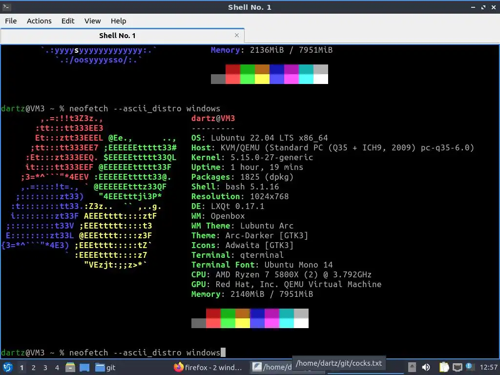This screenshot has width=500, height=375.
Task: Open the Actions menu
Action: pyautogui.click(x=39, y=21)
